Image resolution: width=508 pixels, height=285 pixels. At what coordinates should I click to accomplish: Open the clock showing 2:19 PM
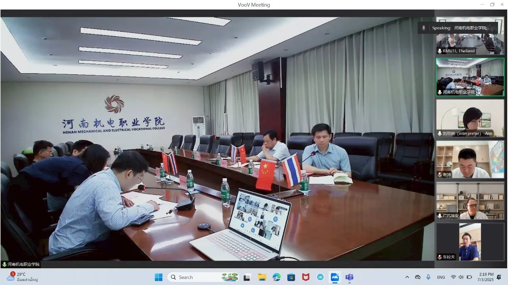(486, 277)
